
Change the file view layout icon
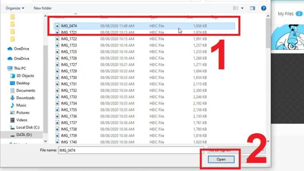click(235, 8)
